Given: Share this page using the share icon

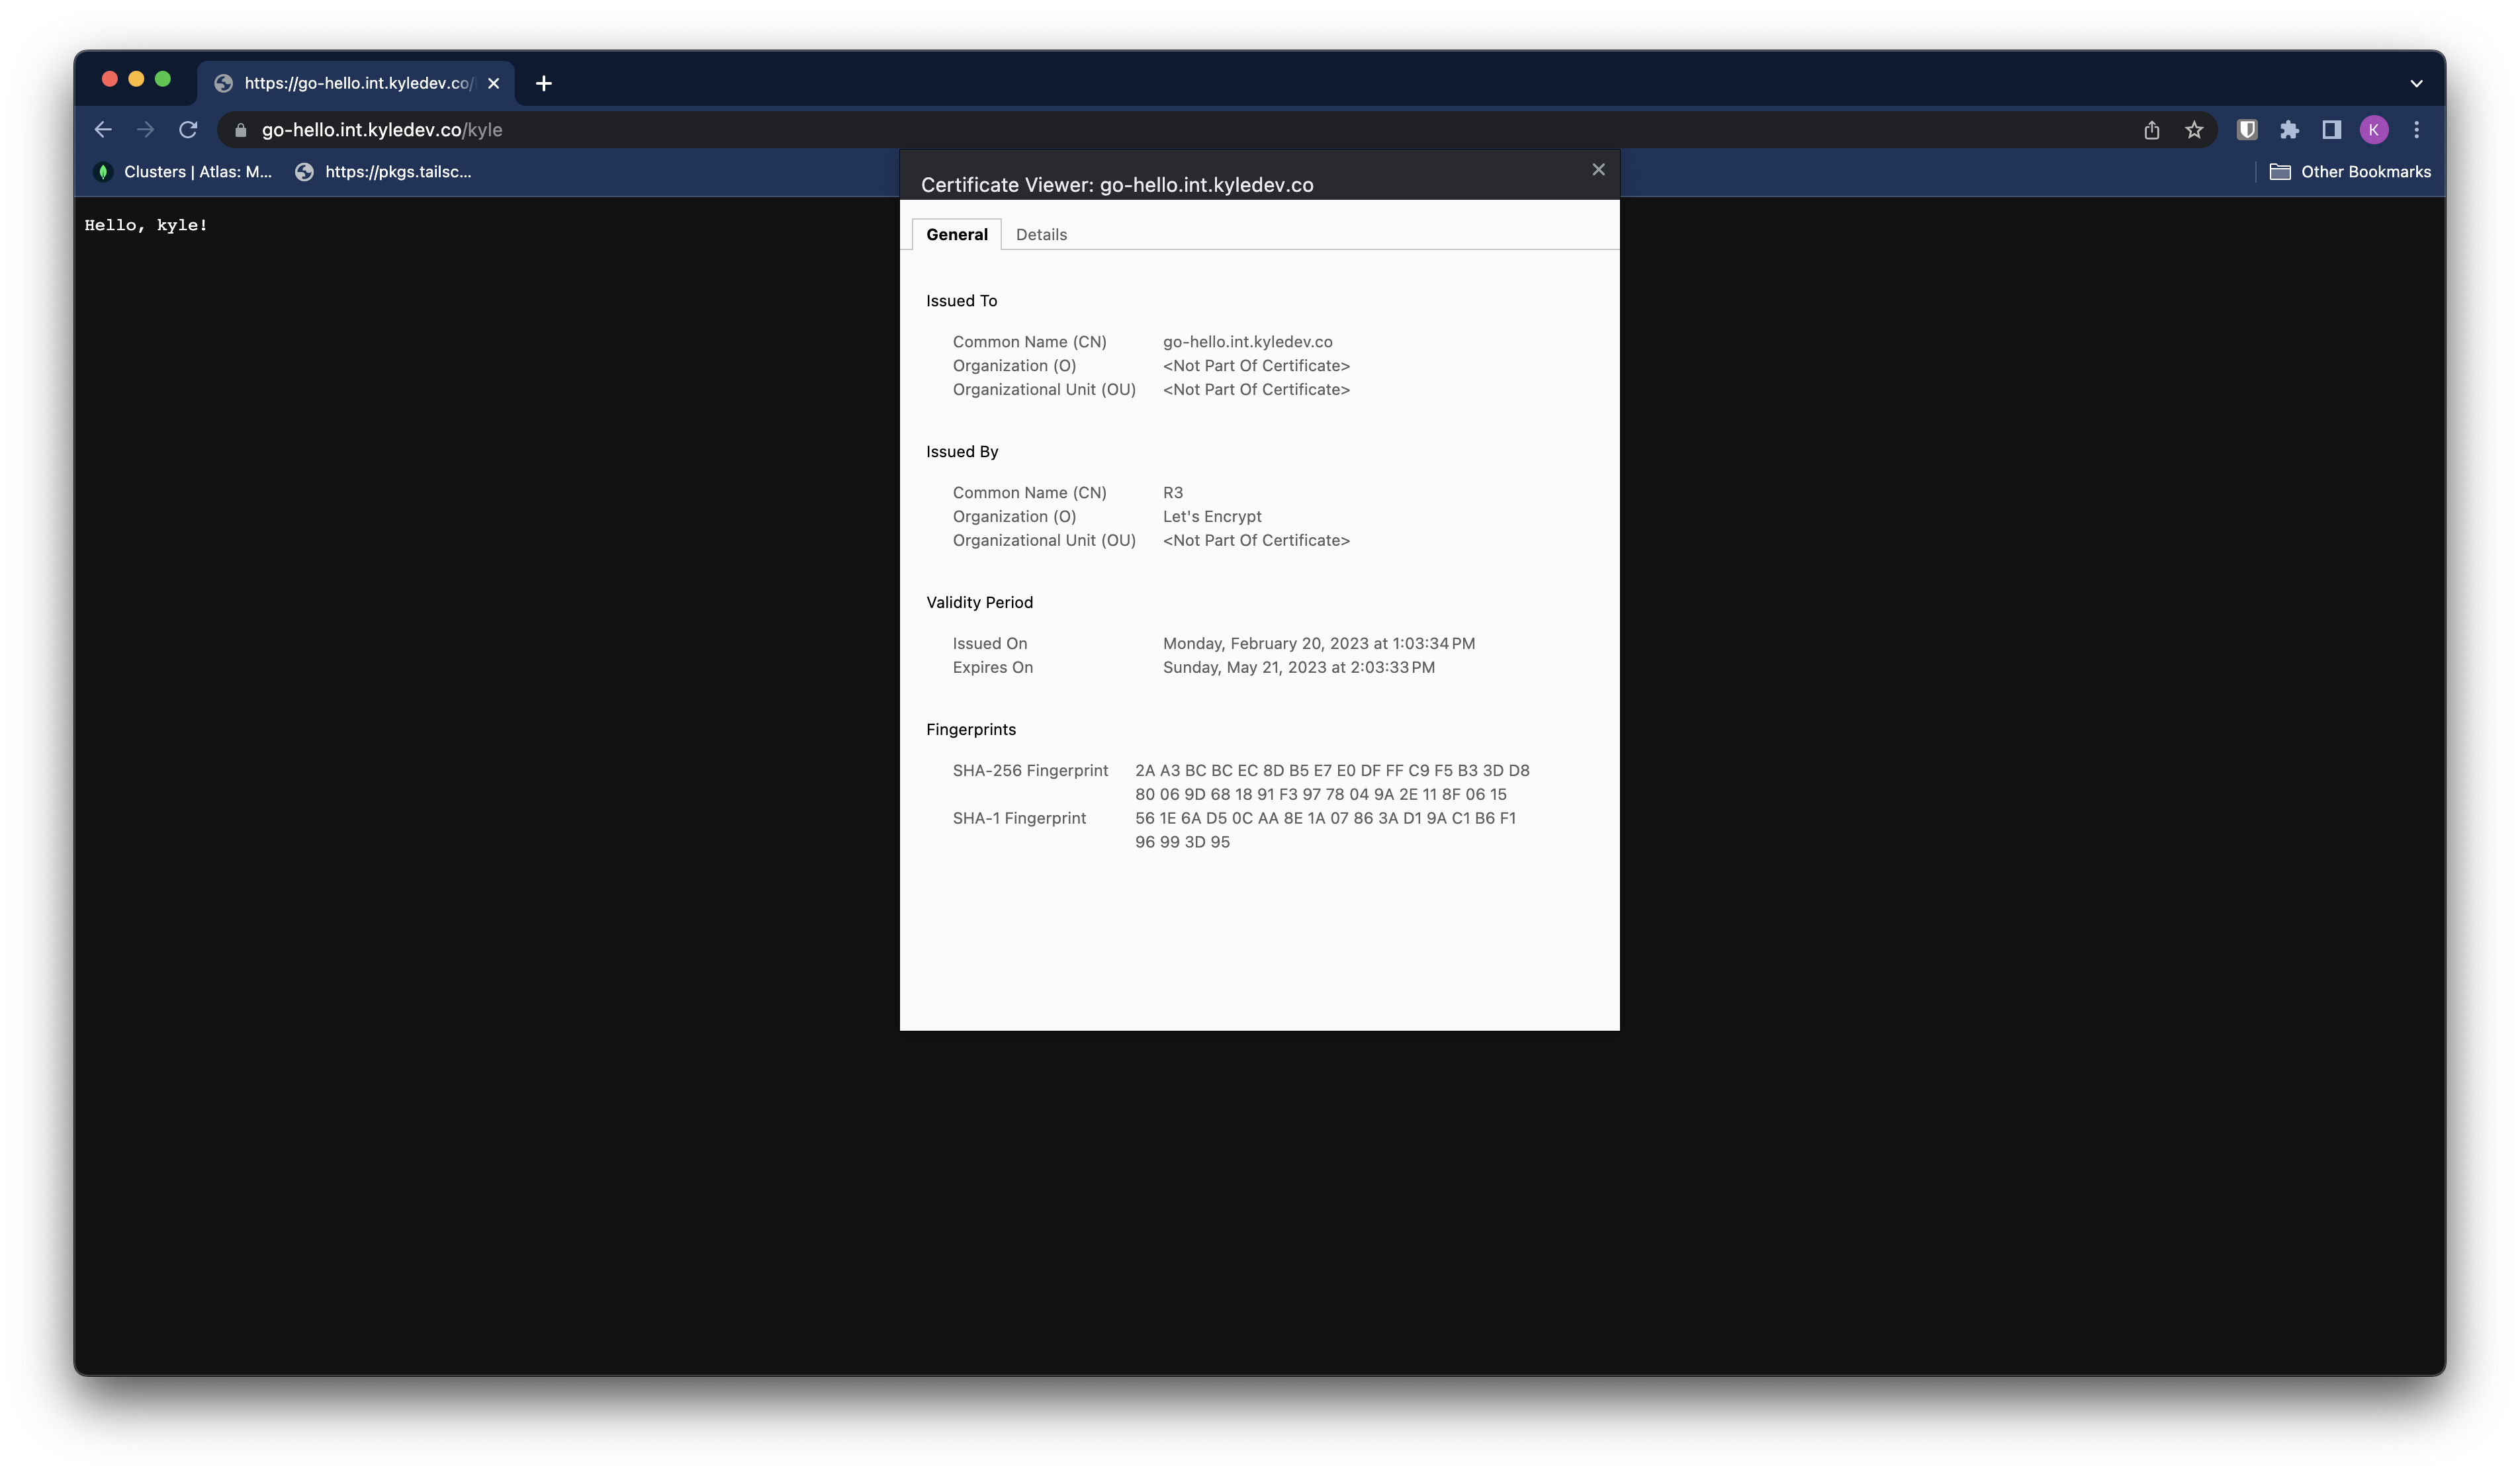Looking at the screenshot, I should point(2152,130).
